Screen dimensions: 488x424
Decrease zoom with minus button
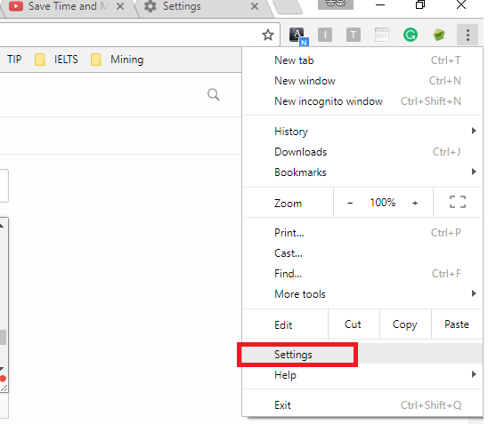350,204
